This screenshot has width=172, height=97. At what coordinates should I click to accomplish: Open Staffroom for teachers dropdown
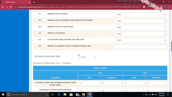point(140,34)
